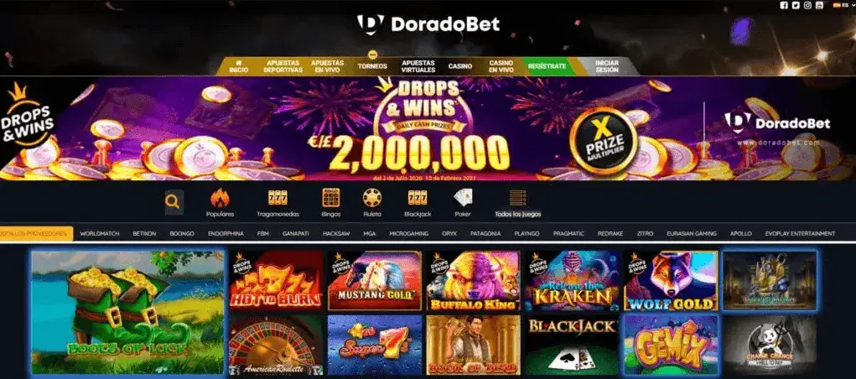Show Todos los juegos list icon
This screenshot has width=856, height=379.
pyautogui.click(x=517, y=199)
